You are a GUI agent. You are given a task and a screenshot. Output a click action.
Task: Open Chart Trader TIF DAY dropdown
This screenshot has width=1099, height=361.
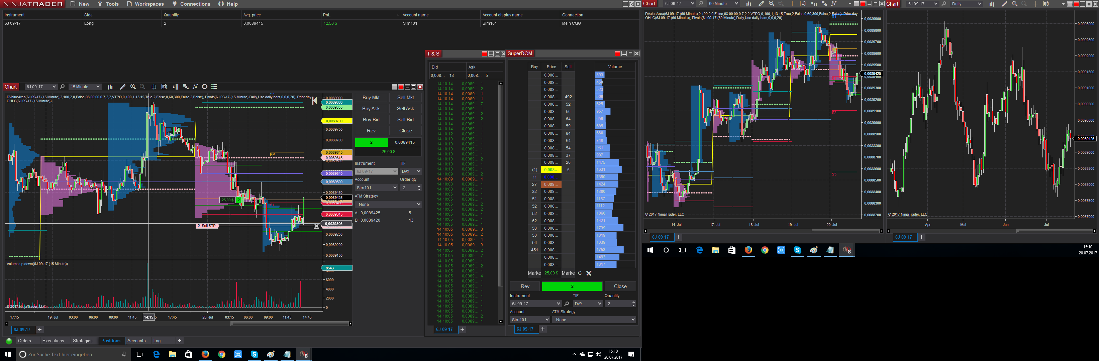pyautogui.click(x=411, y=171)
